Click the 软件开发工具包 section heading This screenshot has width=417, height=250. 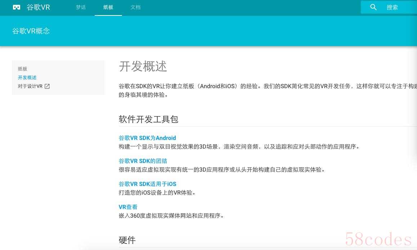[148, 119]
